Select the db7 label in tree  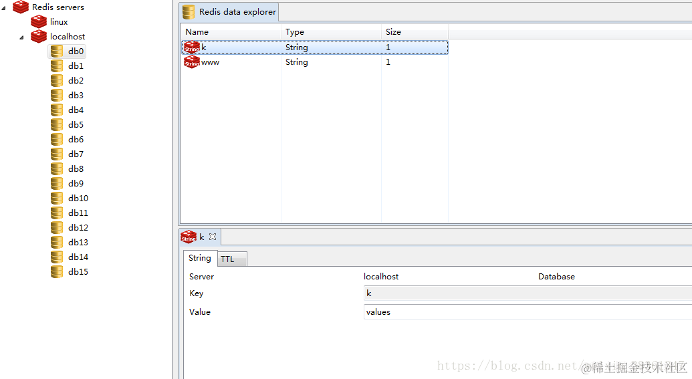click(x=76, y=154)
